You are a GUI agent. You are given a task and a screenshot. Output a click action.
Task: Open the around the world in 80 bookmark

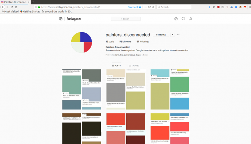tap(58, 11)
